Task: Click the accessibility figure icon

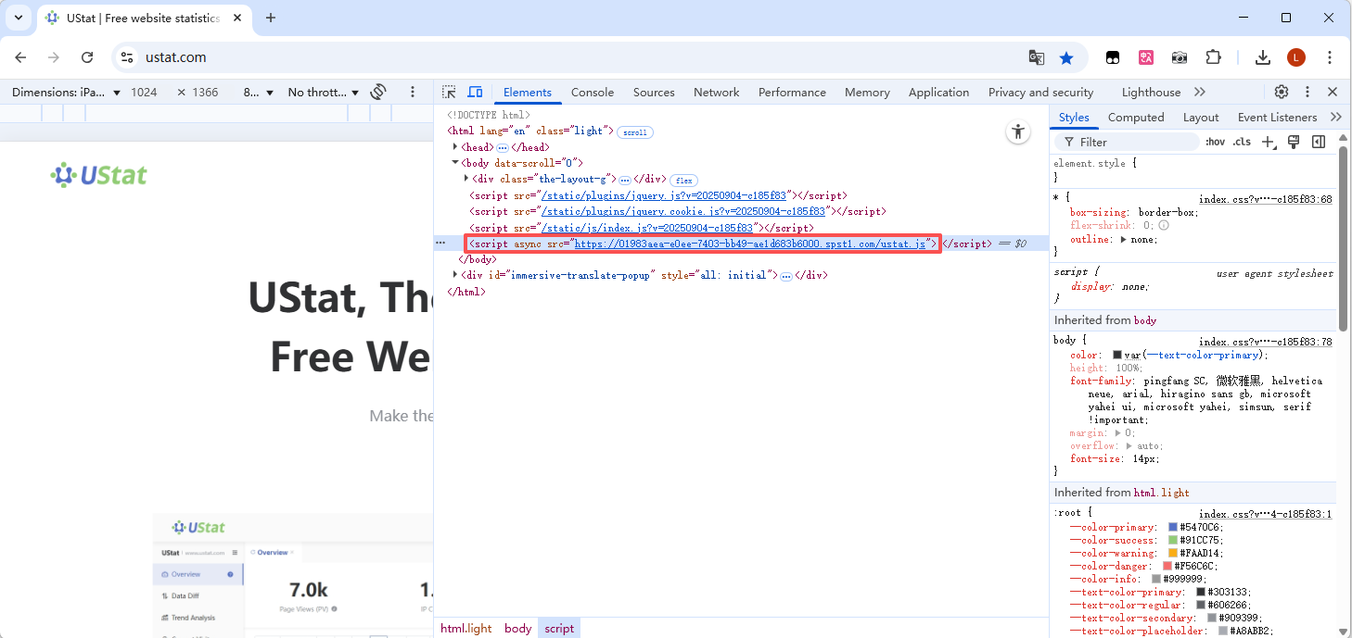Action: click(1018, 131)
